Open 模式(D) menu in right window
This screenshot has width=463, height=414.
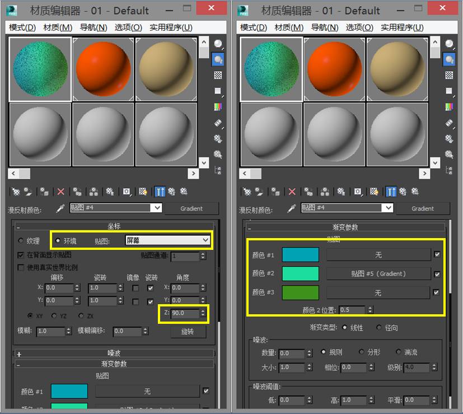click(x=254, y=27)
